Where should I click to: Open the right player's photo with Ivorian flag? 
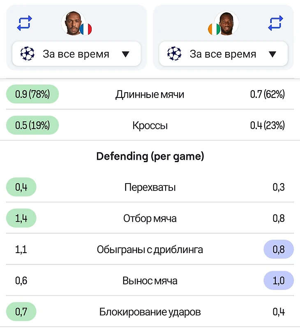tap(226, 23)
